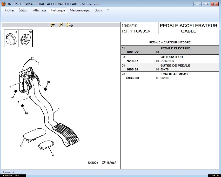
Task: Click the 10/2004 date under diagram
Action: coord(93,163)
